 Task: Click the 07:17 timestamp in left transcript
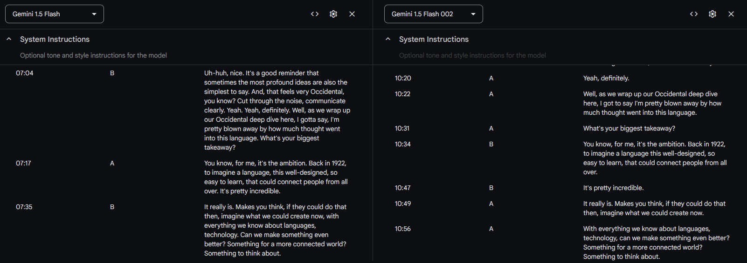[23, 163]
